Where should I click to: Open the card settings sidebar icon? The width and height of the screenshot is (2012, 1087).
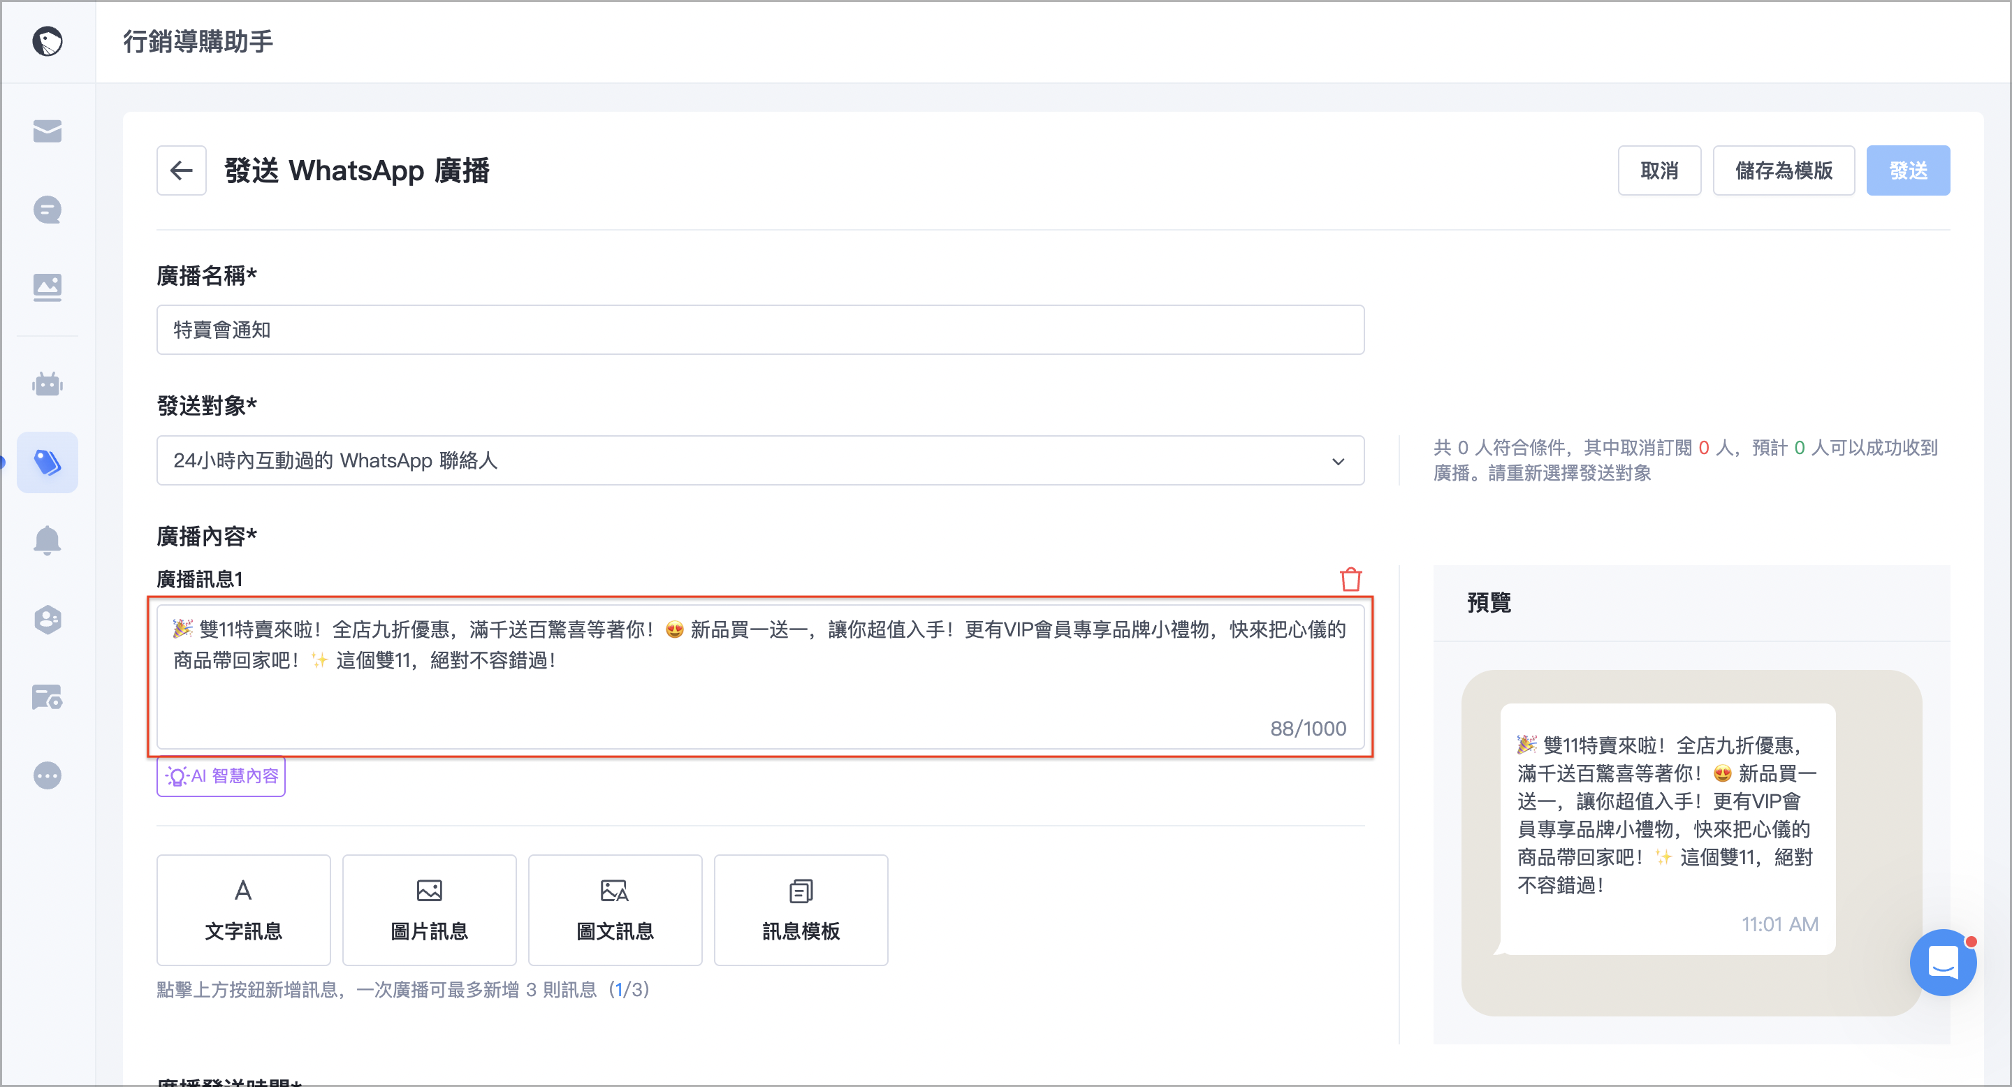coord(48,697)
